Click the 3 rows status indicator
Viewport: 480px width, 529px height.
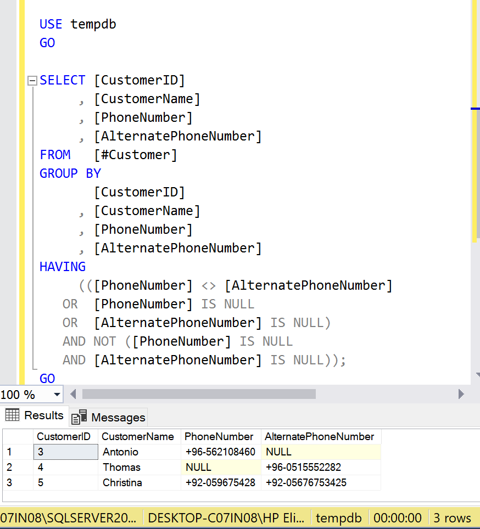452,518
